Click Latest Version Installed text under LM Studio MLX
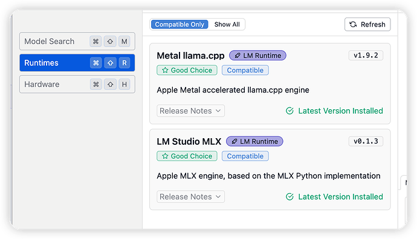Screen dimensions: 417x239 341,197
